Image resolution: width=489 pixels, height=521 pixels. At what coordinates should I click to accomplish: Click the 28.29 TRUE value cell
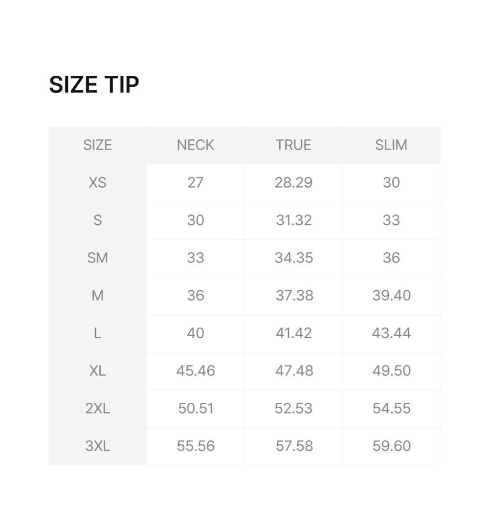click(x=293, y=183)
